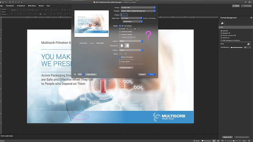The image size is (253, 142).
Task: Select the landscape orientation icon
Action: 127,46
